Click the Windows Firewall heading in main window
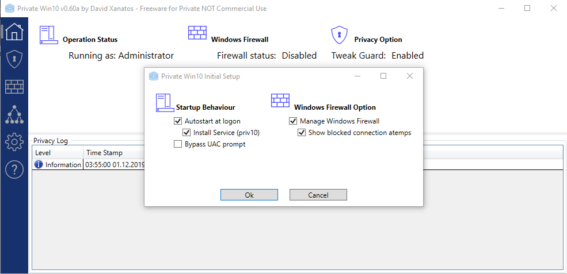 pos(239,40)
